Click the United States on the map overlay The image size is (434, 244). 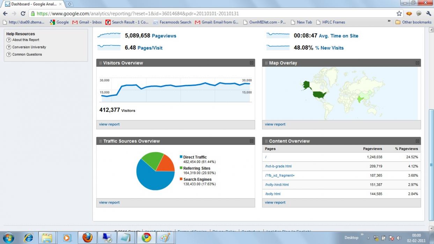(x=319, y=95)
